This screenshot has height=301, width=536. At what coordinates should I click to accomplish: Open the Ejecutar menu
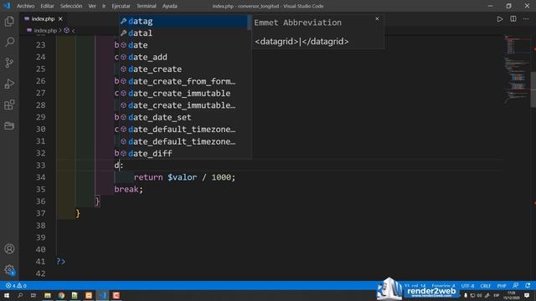point(121,6)
